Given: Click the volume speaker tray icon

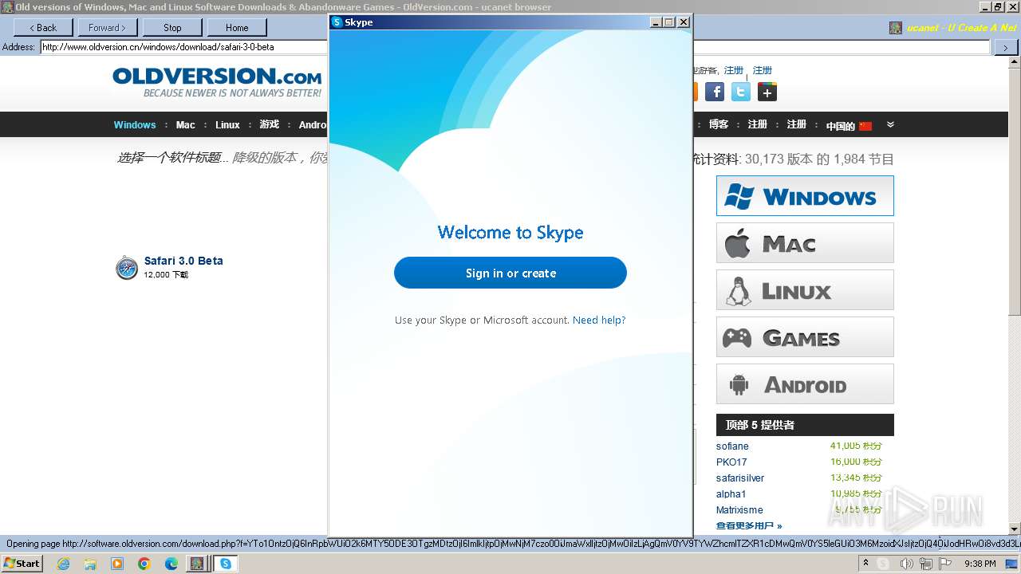Looking at the screenshot, I should pyautogui.click(x=906, y=564).
